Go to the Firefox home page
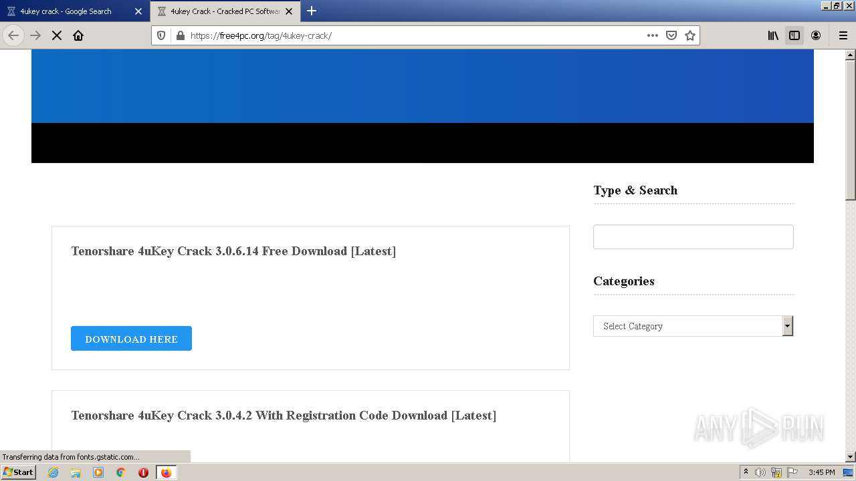This screenshot has width=856, height=481. tap(78, 35)
